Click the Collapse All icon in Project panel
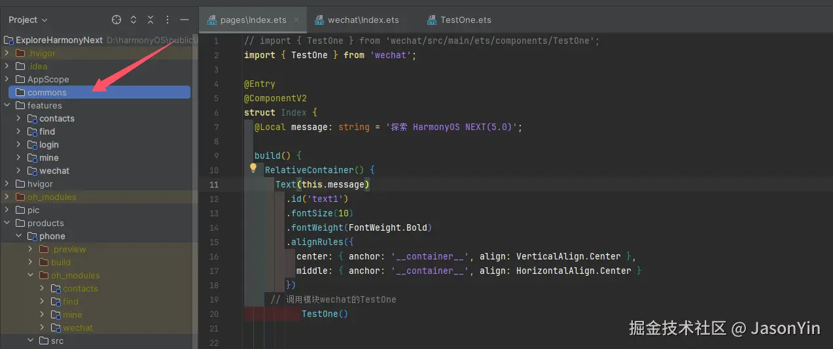This screenshot has height=349, width=833. click(151, 20)
